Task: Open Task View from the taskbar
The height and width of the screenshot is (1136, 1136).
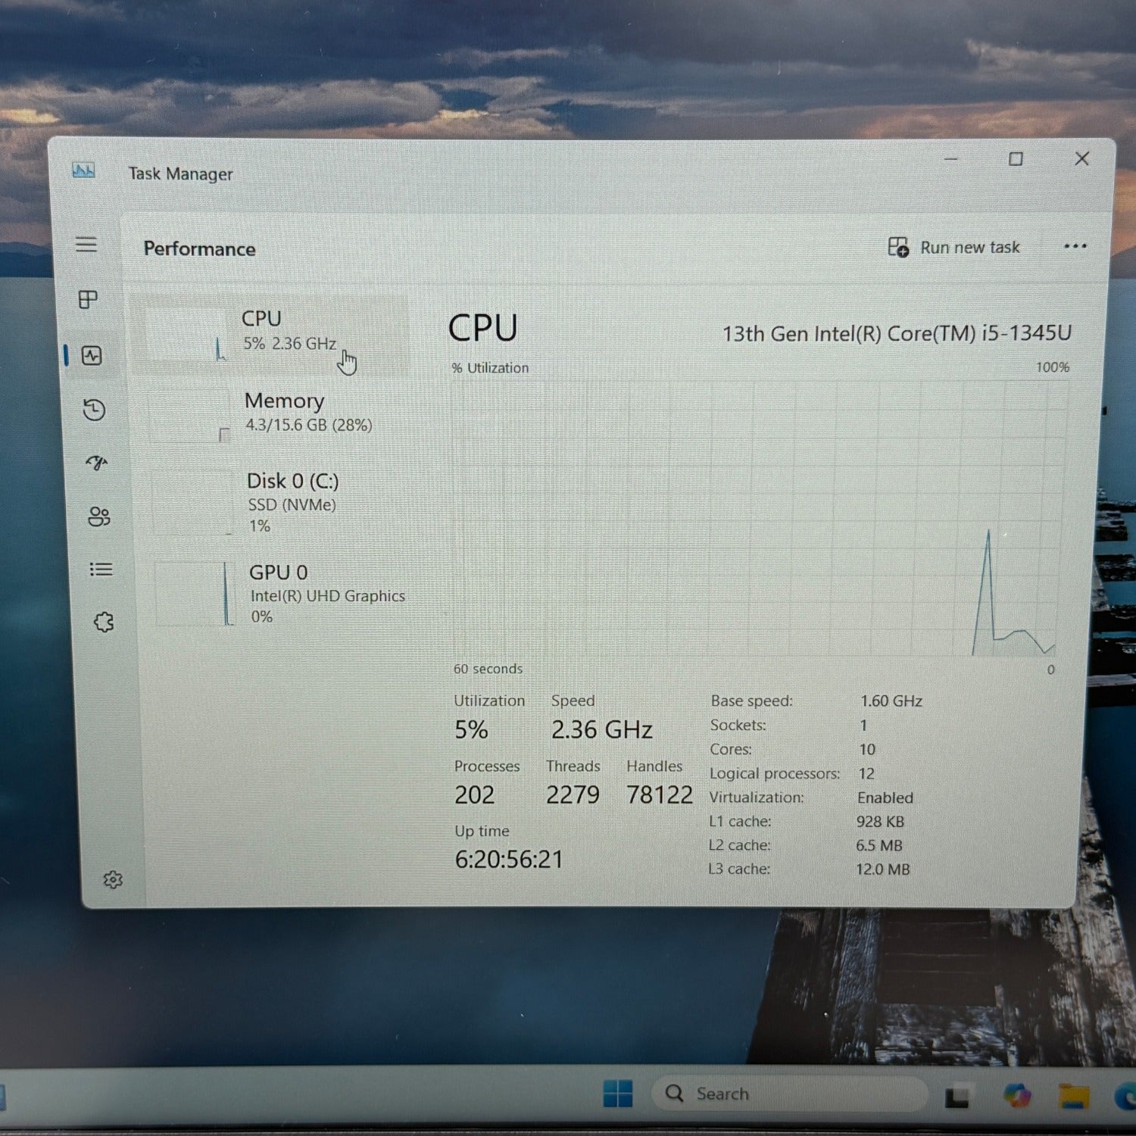Action: tap(957, 1096)
